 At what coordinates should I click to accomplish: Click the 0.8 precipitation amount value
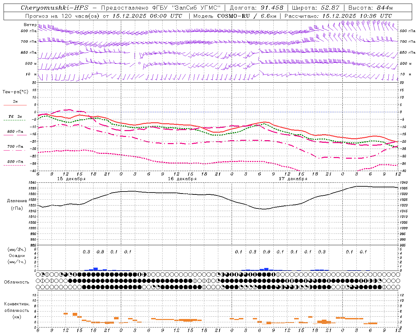[x=100, y=252]
